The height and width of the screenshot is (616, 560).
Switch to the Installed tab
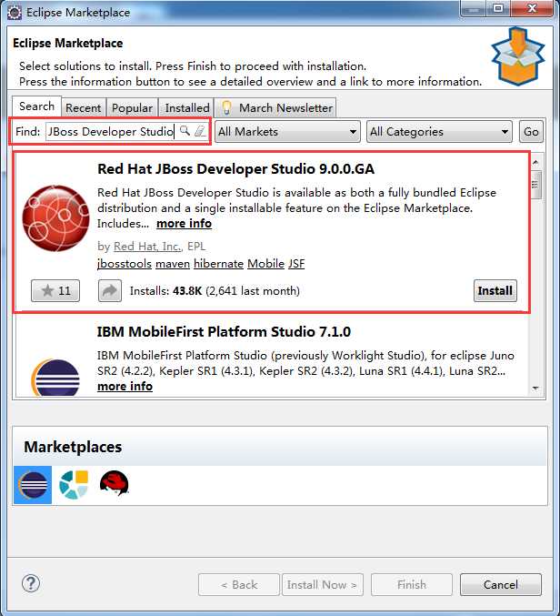(x=187, y=107)
